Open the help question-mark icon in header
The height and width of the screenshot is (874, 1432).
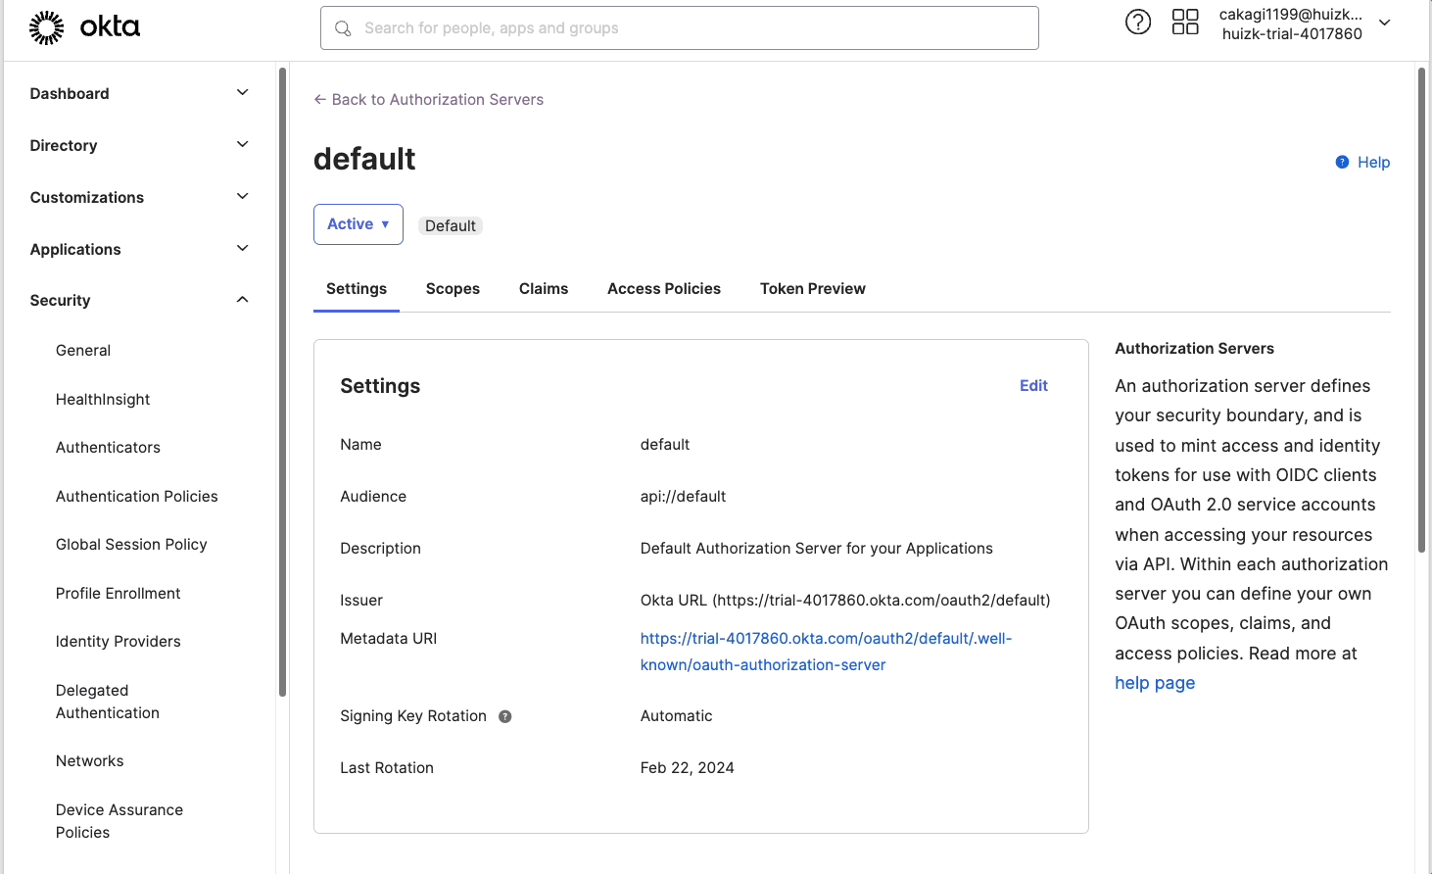coord(1137,21)
